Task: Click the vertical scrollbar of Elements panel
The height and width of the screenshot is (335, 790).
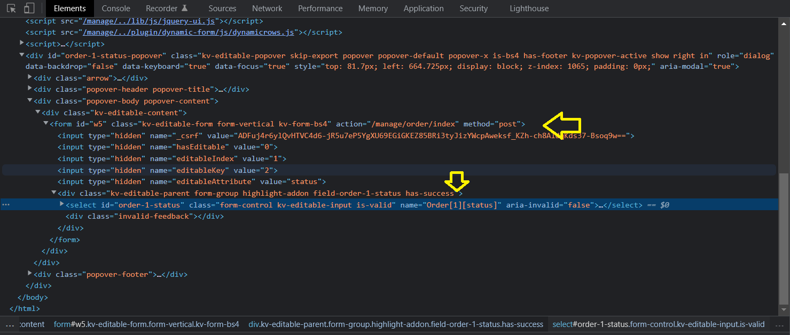Action: (784, 240)
